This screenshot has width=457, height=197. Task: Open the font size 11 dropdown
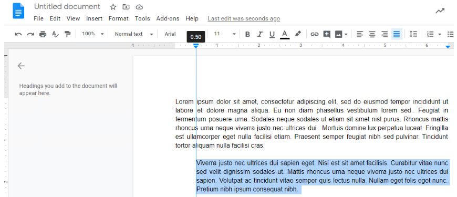coord(225,34)
